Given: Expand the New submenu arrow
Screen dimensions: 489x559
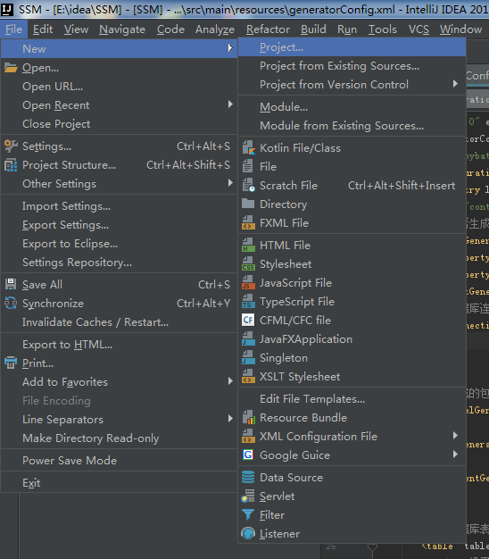Looking at the screenshot, I should 230,47.
